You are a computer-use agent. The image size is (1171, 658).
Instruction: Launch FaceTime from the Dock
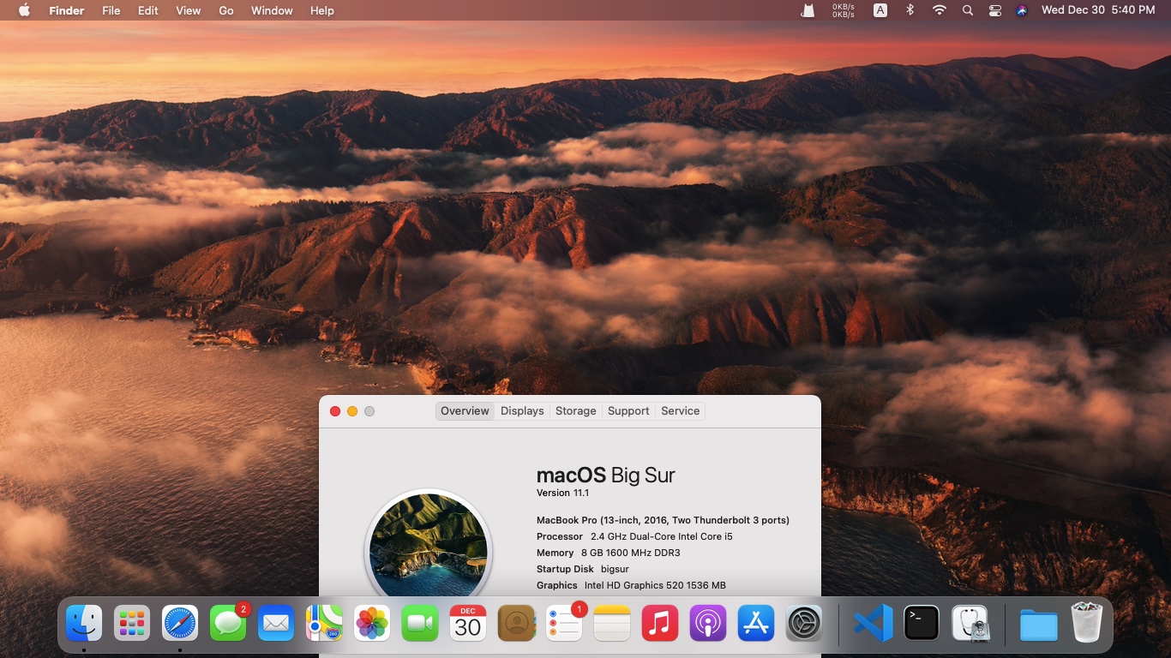tap(420, 623)
